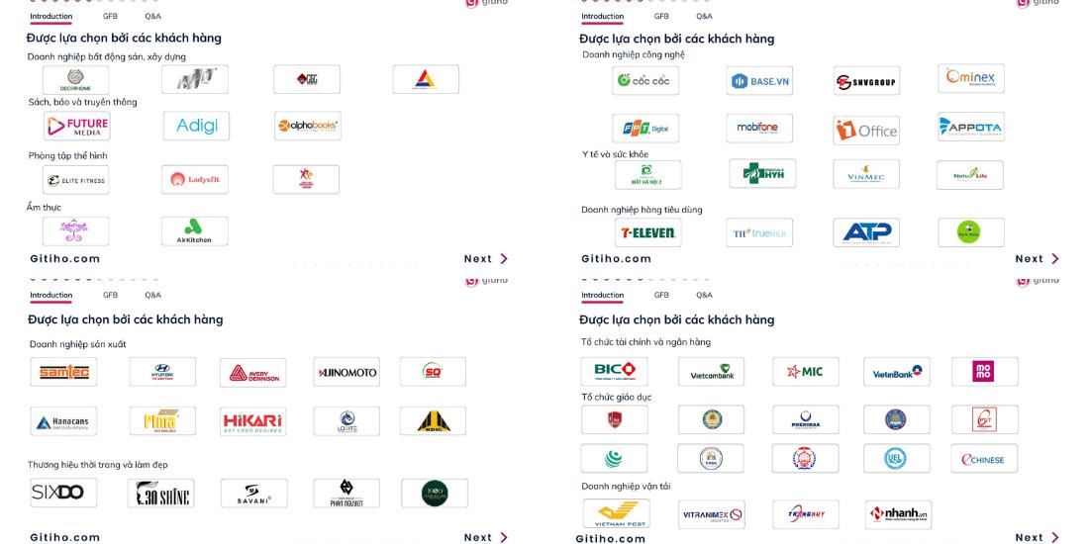Open the FPT Digital logo tile

[645, 129]
